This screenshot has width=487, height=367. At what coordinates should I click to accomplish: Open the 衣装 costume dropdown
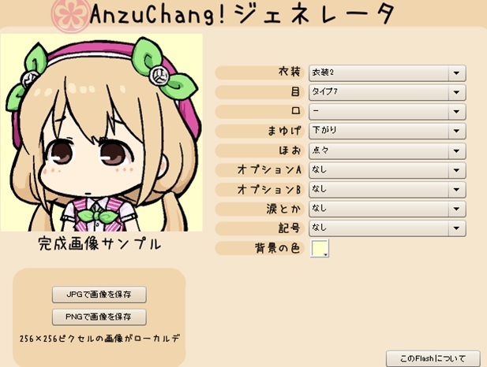pyautogui.click(x=388, y=73)
